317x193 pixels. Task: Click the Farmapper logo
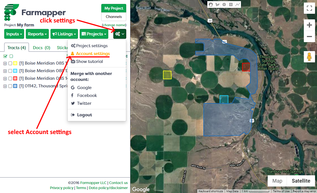[x=35, y=12]
